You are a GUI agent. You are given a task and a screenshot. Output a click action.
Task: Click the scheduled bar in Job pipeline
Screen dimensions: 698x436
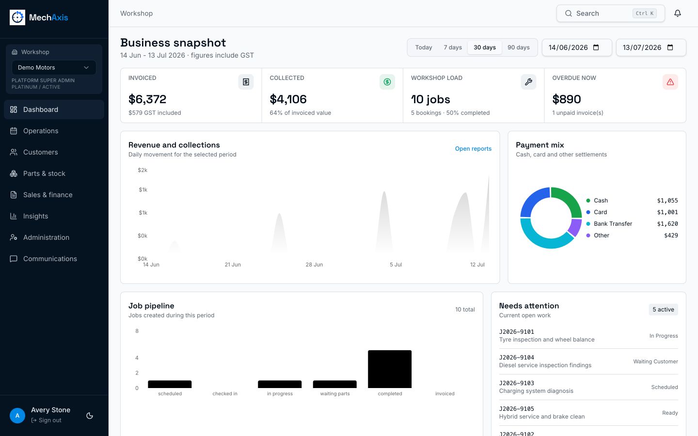pos(170,384)
